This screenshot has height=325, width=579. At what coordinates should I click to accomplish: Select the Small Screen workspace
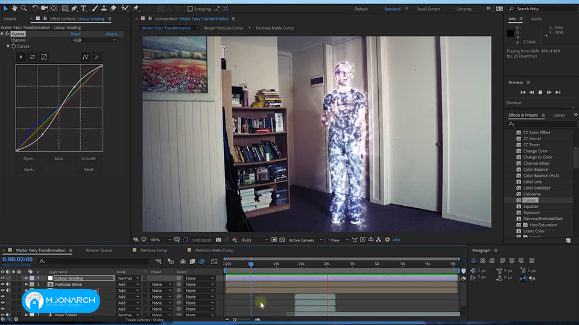click(x=428, y=9)
